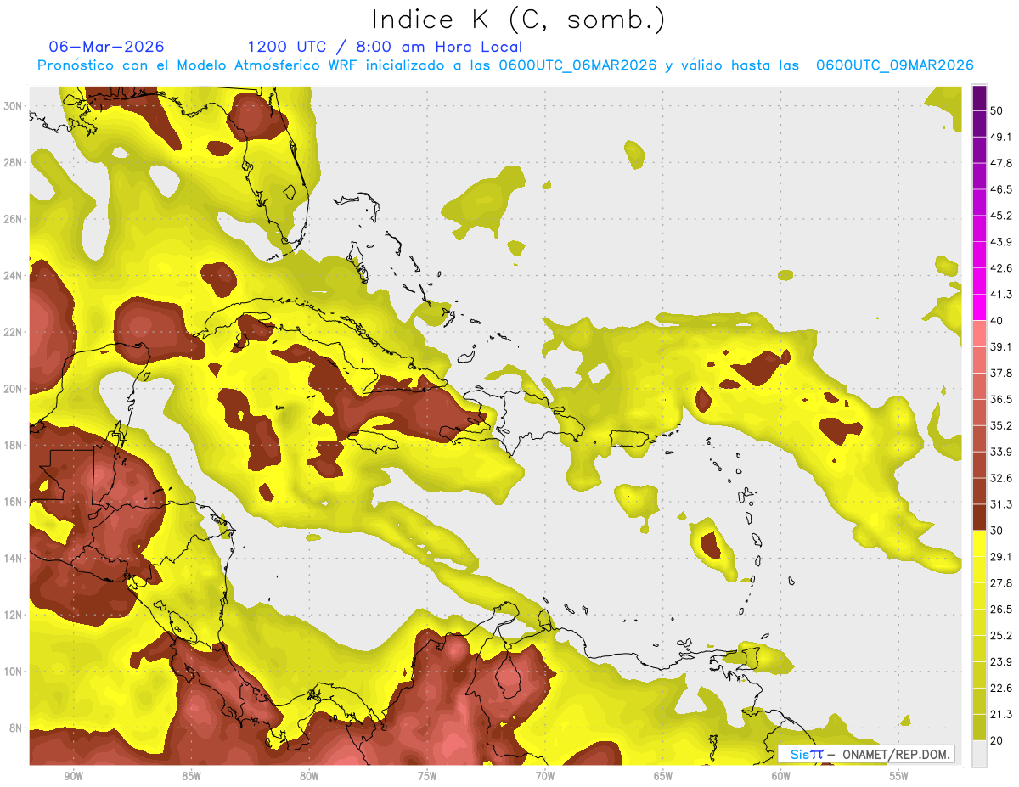Click the 16N latitude label
The image size is (1019, 787).
pos(13,502)
